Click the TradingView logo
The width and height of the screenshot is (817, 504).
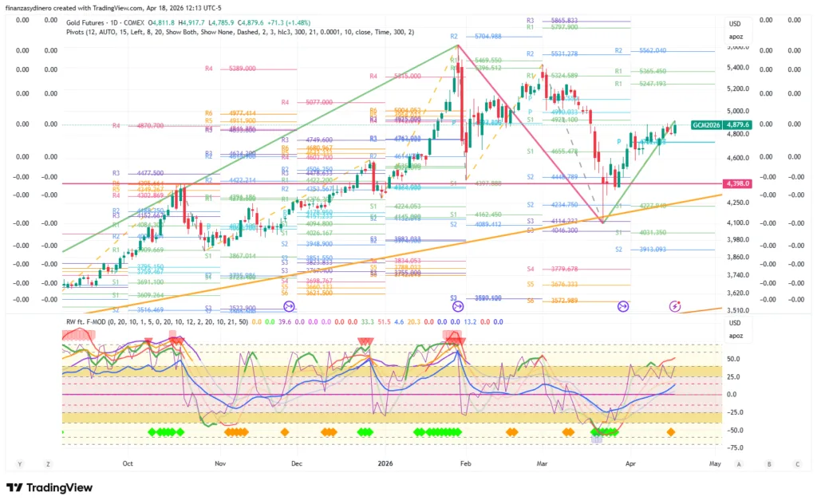click(49, 487)
